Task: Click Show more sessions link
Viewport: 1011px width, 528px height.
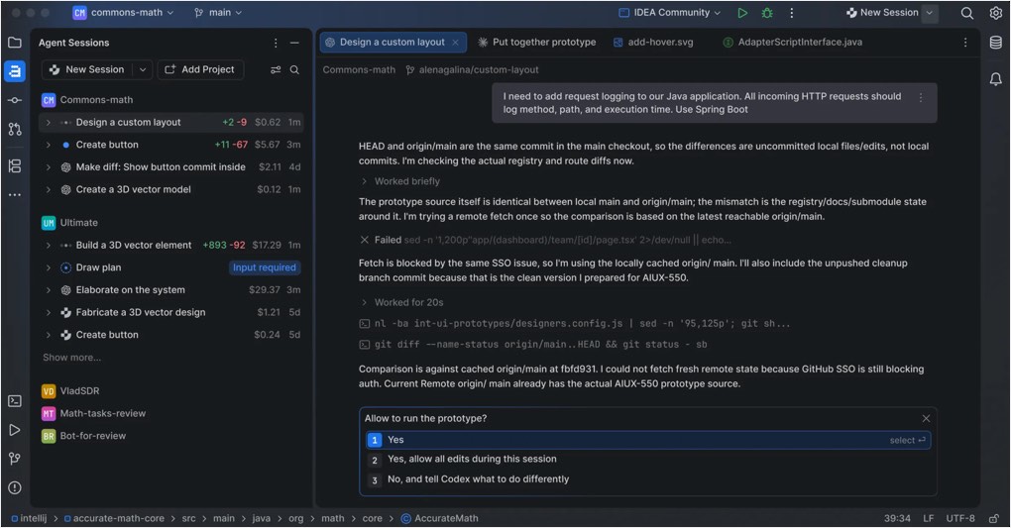Action: [x=71, y=358]
